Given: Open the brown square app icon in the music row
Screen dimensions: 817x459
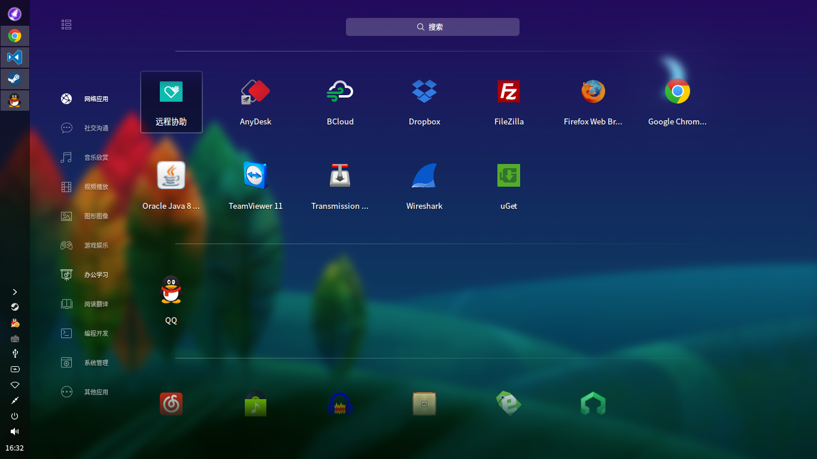Looking at the screenshot, I should [x=424, y=404].
